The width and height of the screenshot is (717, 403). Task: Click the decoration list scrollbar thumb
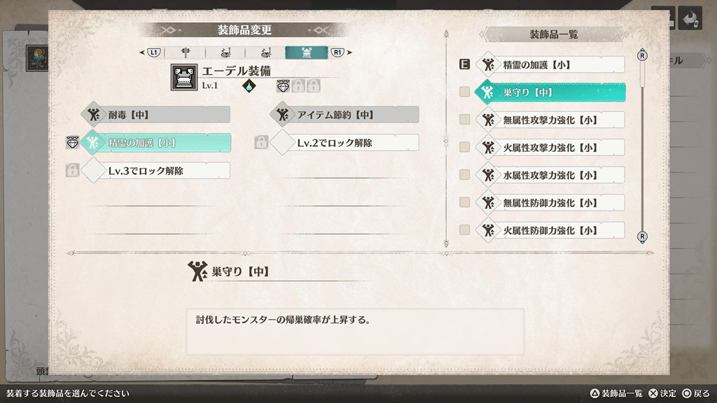pyautogui.click(x=642, y=74)
